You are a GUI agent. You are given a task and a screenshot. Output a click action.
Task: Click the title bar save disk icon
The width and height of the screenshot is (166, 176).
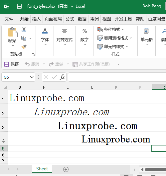pos(19,6)
